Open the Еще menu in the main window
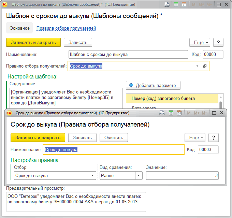 pyautogui.click(x=200, y=43)
